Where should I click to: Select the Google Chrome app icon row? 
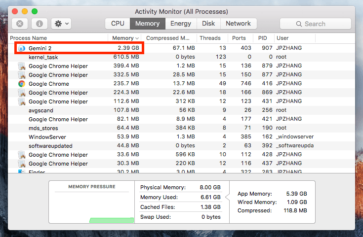click(22, 84)
